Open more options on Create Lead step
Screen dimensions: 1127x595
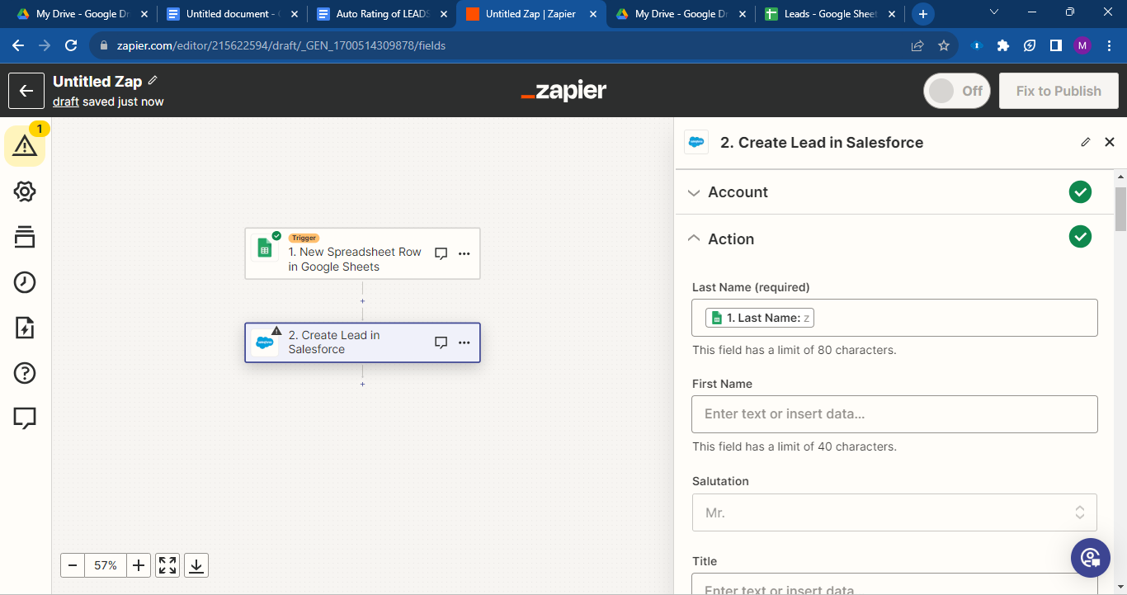464,342
